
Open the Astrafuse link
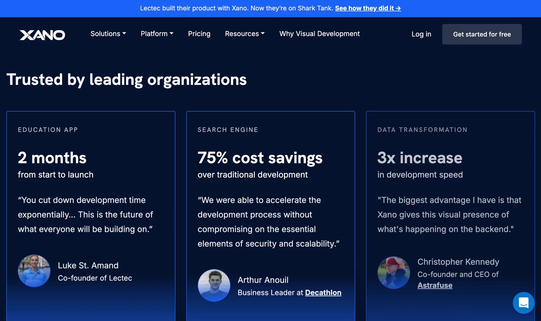pyautogui.click(x=435, y=285)
